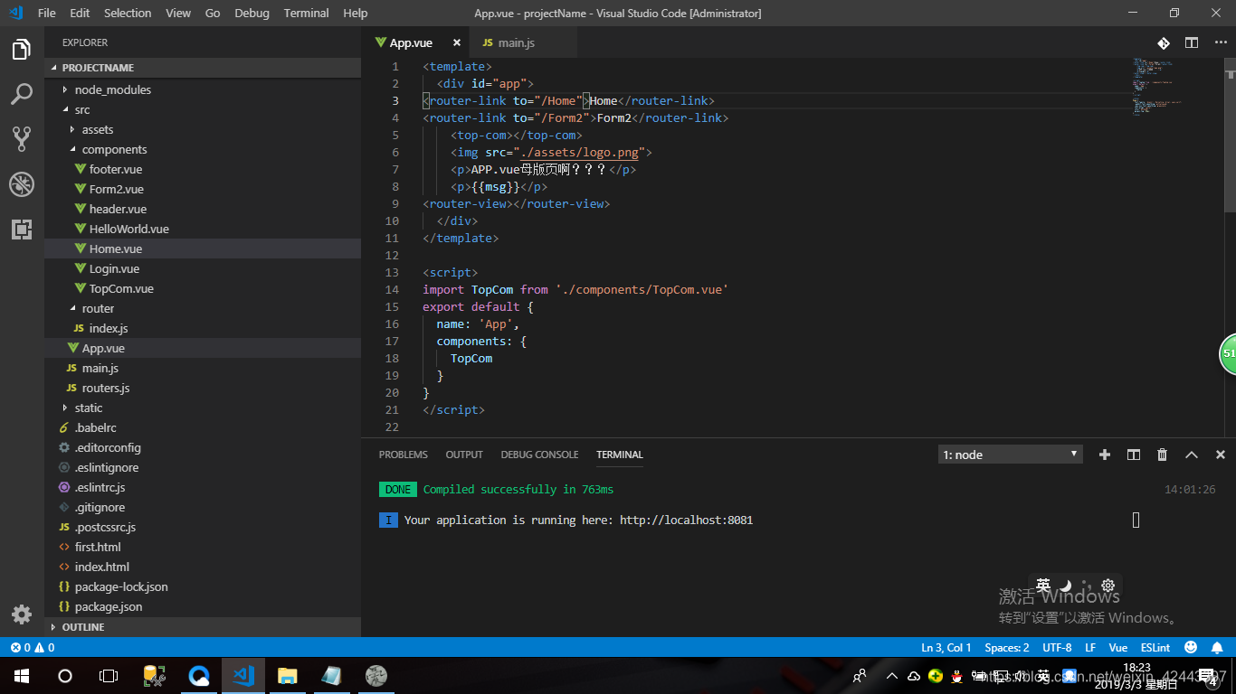Change language mode via Vue status item
This screenshot has width=1236, height=694.
click(x=1118, y=647)
